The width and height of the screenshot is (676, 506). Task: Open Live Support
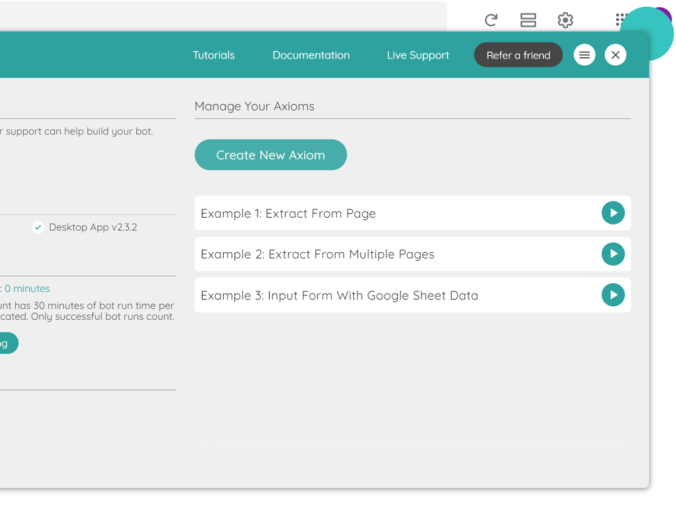pyautogui.click(x=418, y=55)
